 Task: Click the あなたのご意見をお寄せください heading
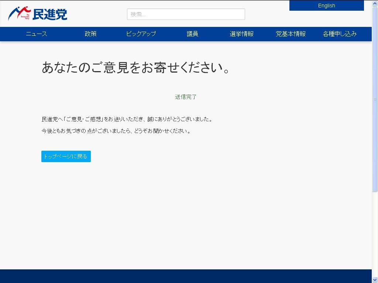tap(136, 67)
